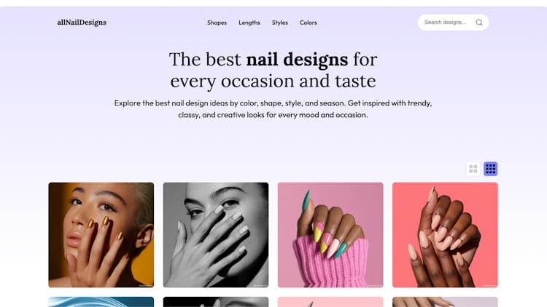Open the light pink thumbnail in second row
Image resolution: width=547 pixels, height=307 pixels.
click(330, 302)
